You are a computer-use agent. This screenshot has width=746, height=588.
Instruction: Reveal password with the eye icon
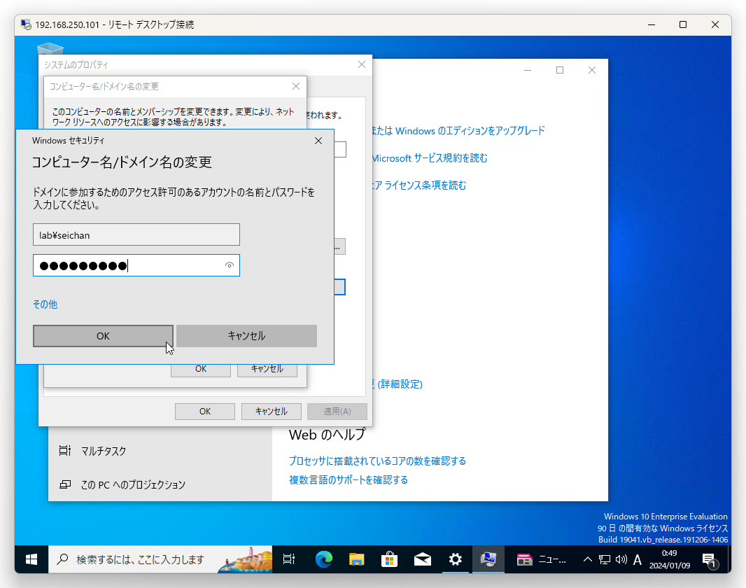click(x=230, y=265)
